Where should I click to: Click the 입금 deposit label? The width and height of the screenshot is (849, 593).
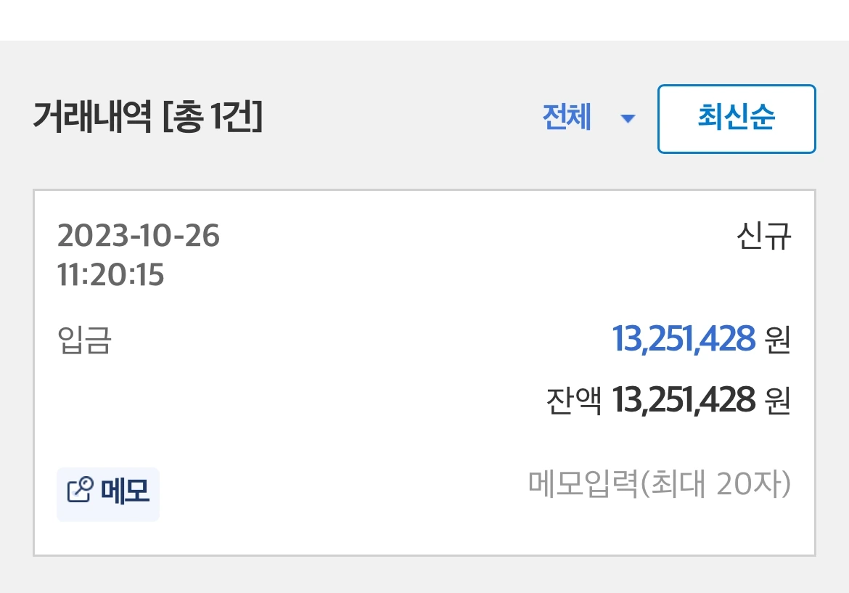84,340
